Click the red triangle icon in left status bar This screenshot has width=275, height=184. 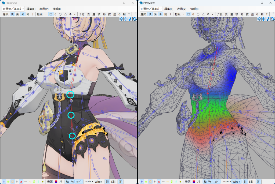(x=21, y=181)
